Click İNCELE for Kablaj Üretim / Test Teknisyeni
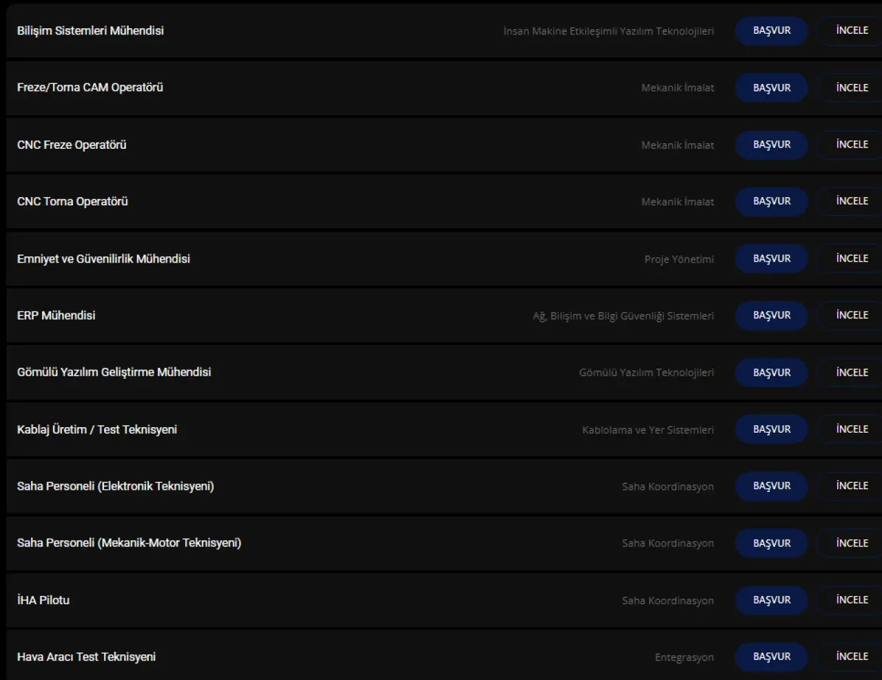This screenshot has height=680, width=882. pyautogui.click(x=852, y=429)
